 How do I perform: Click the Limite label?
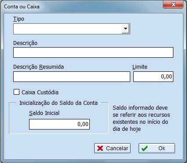(x=140, y=67)
